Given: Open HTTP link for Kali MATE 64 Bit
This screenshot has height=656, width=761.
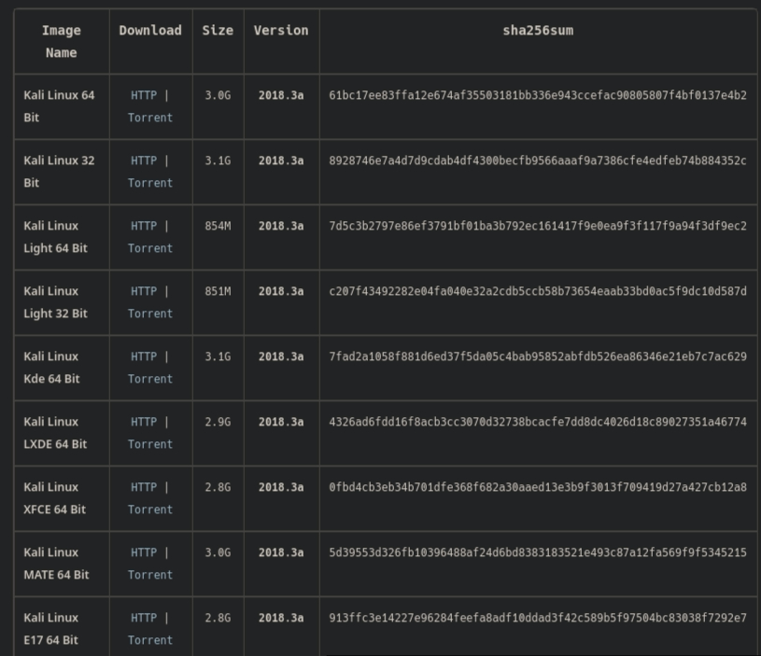Looking at the screenshot, I should pos(144,552).
